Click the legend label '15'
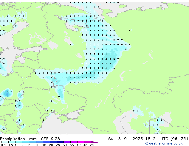 click(x=44, y=145)
